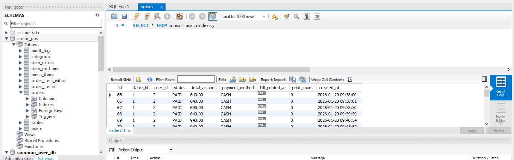514x160 pixels.
Task: Expand the item_extras table
Action: tap(21, 63)
